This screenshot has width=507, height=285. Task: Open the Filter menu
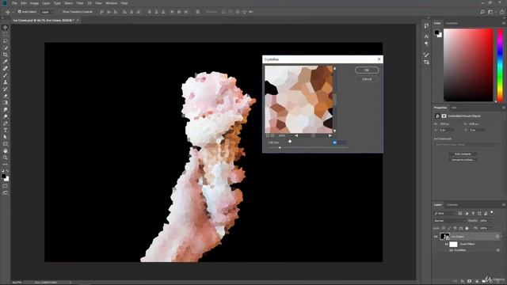[x=80, y=3]
